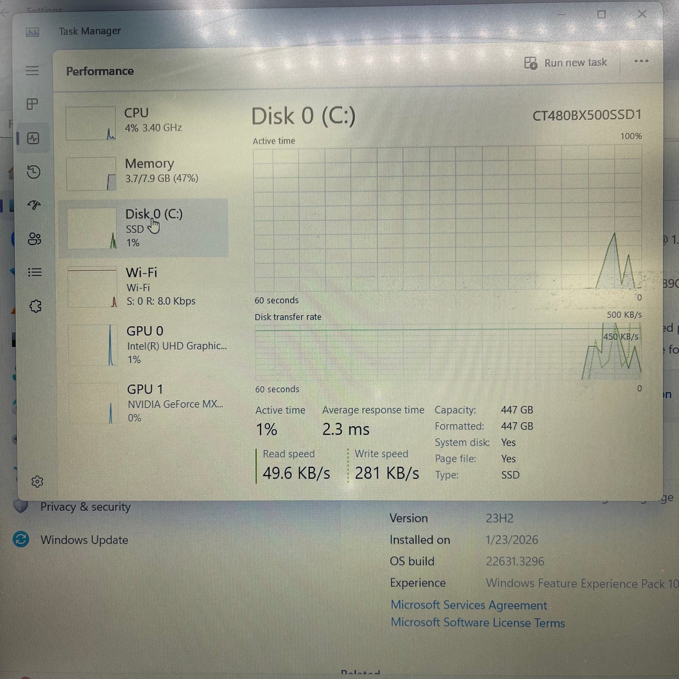Open the Details page icon

[35, 273]
